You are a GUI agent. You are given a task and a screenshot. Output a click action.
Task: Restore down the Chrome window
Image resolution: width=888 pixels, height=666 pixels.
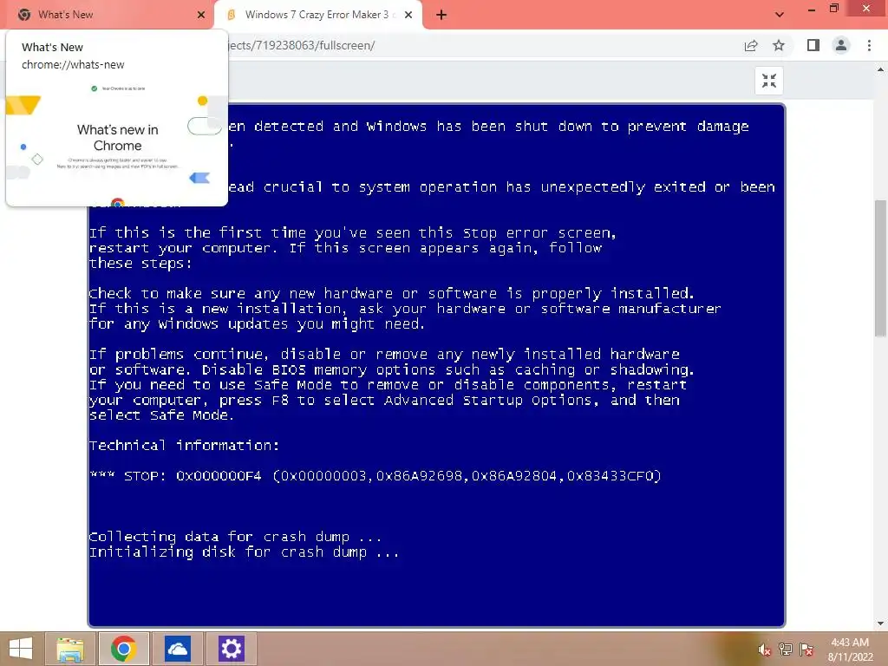[834, 9]
